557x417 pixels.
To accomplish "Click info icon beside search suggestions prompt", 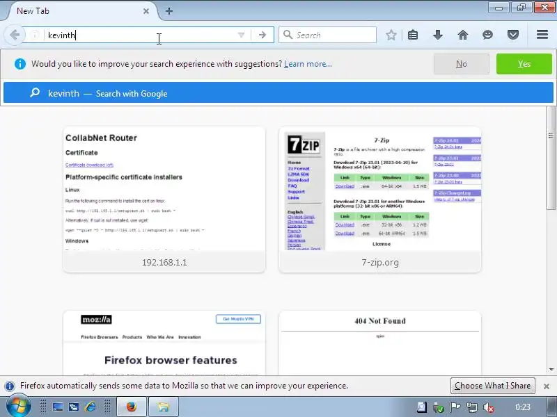I will coord(20,64).
